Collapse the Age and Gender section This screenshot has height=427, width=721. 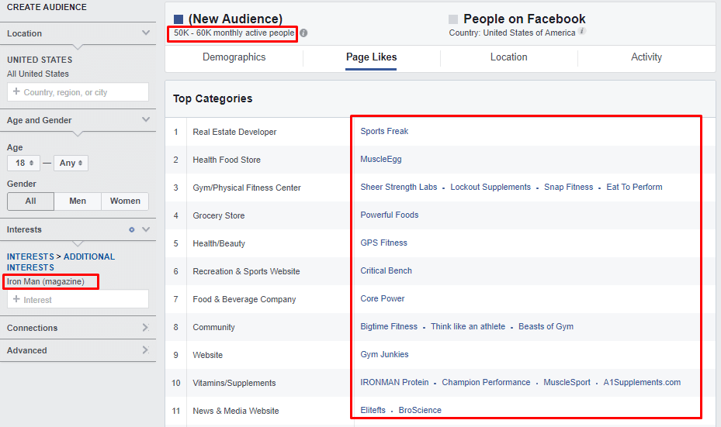point(146,120)
